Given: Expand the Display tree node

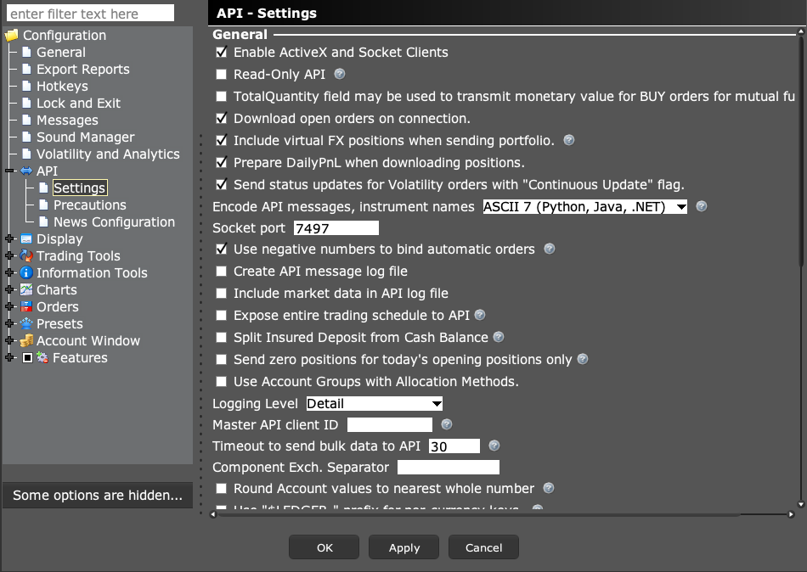Looking at the screenshot, I should pos(10,238).
